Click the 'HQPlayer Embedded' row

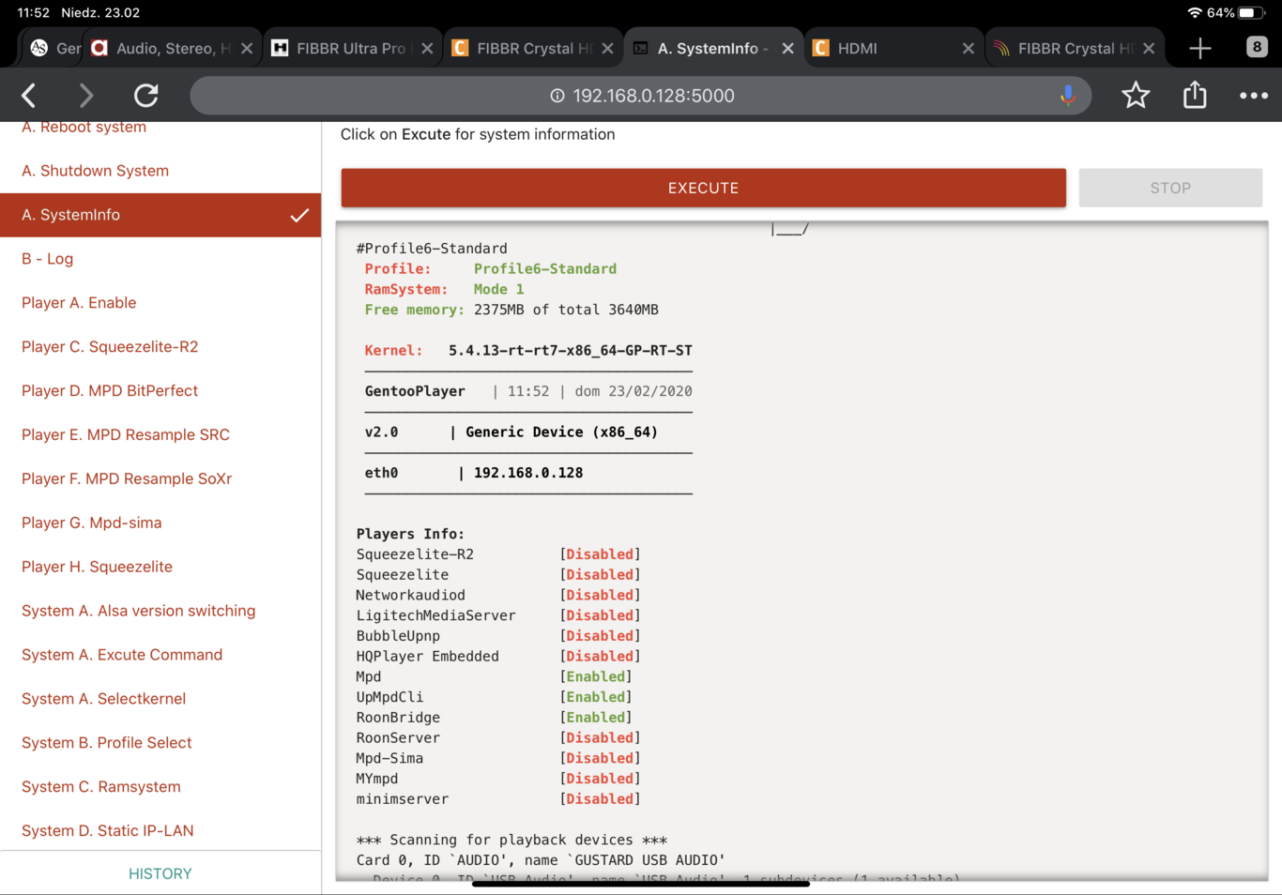pos(498,657)
